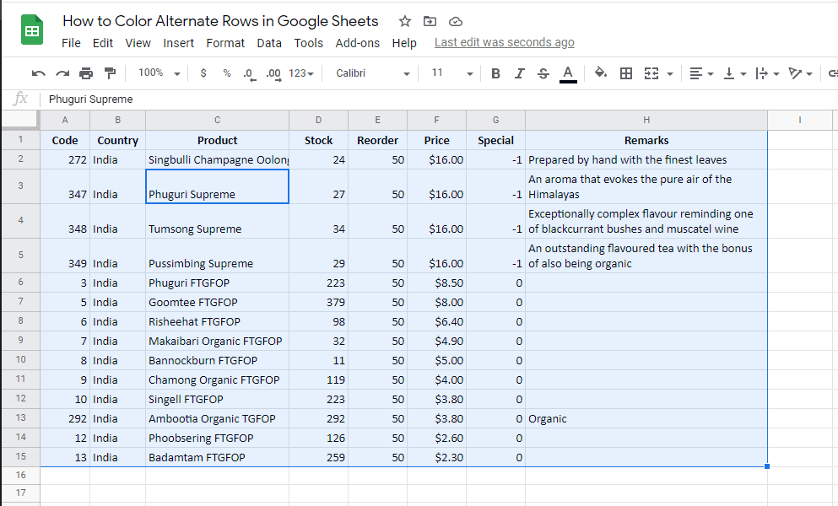
Task: Open the fill color bucket
Action: point(601,73)
